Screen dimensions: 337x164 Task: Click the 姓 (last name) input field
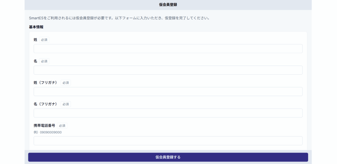168,49
